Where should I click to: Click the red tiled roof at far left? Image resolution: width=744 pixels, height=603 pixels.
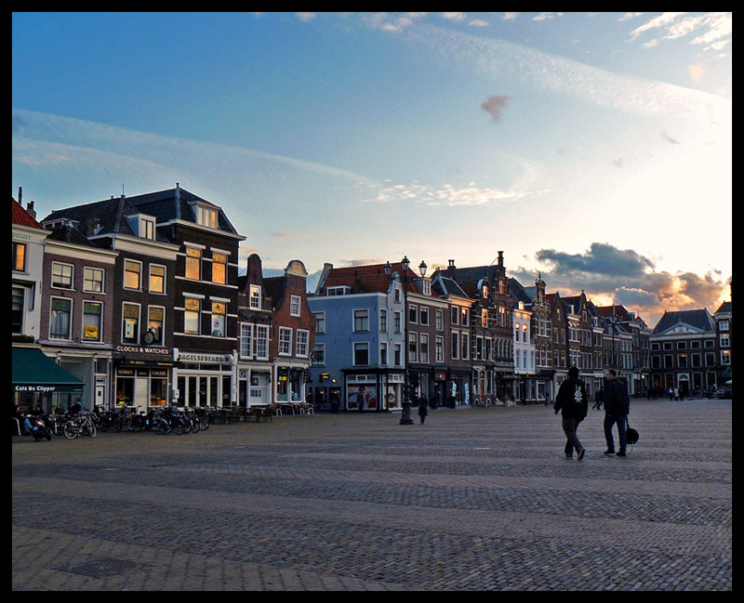[x=23, y=216]
